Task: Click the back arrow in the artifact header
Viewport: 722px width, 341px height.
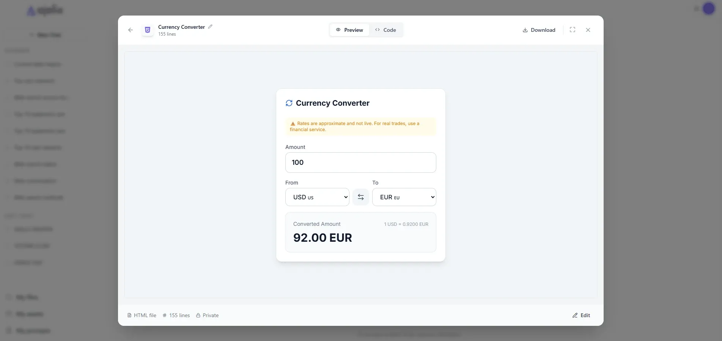Action: pyautogui.click(x=130, y=30)
